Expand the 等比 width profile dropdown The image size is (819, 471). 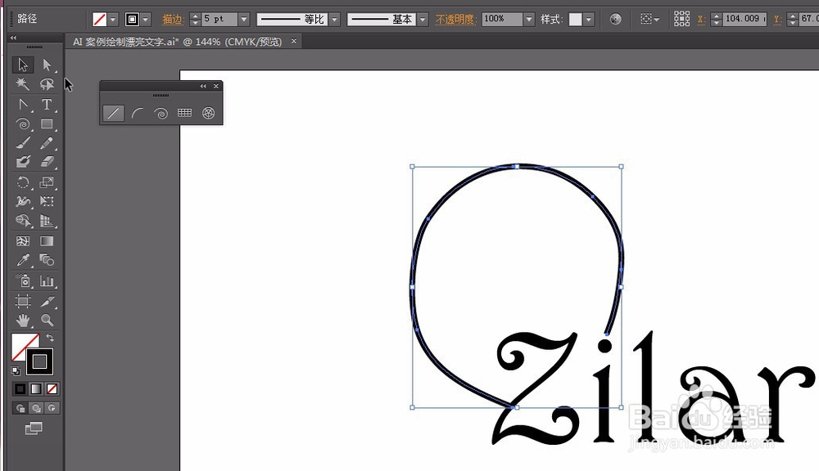click(335, 20)
